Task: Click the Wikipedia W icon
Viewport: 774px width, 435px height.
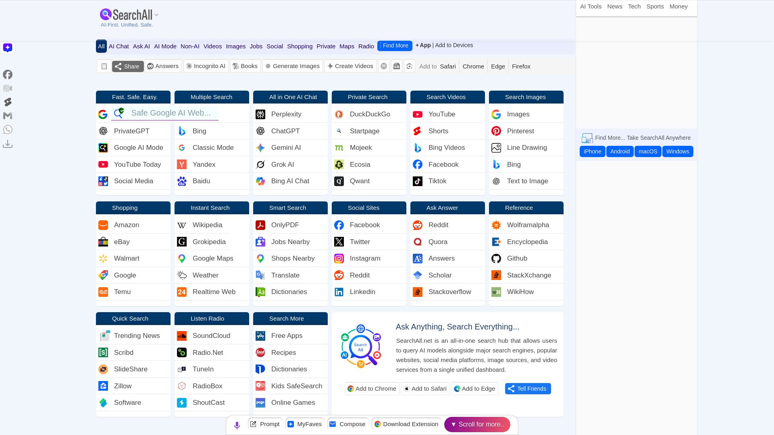Action: tap(182, 225)
